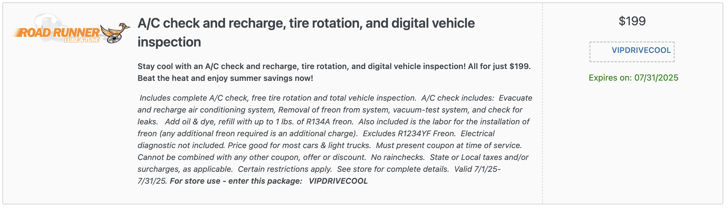Click "Beat the heat and enjoy summer savings now!"

pyautogui.click(x=225, y=78)
